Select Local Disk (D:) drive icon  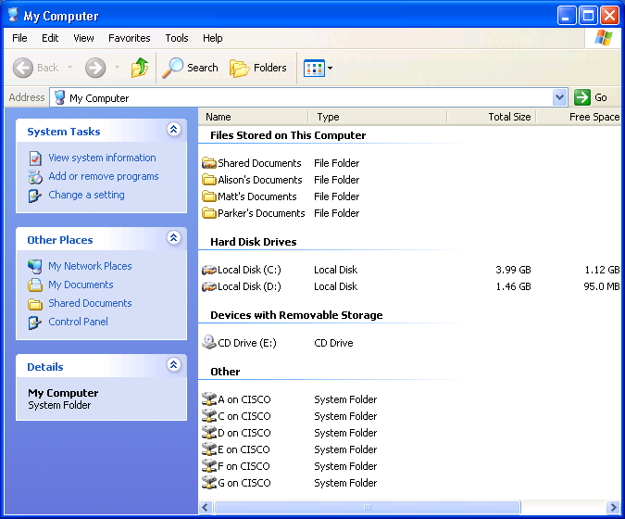click(x=209, y=286)
